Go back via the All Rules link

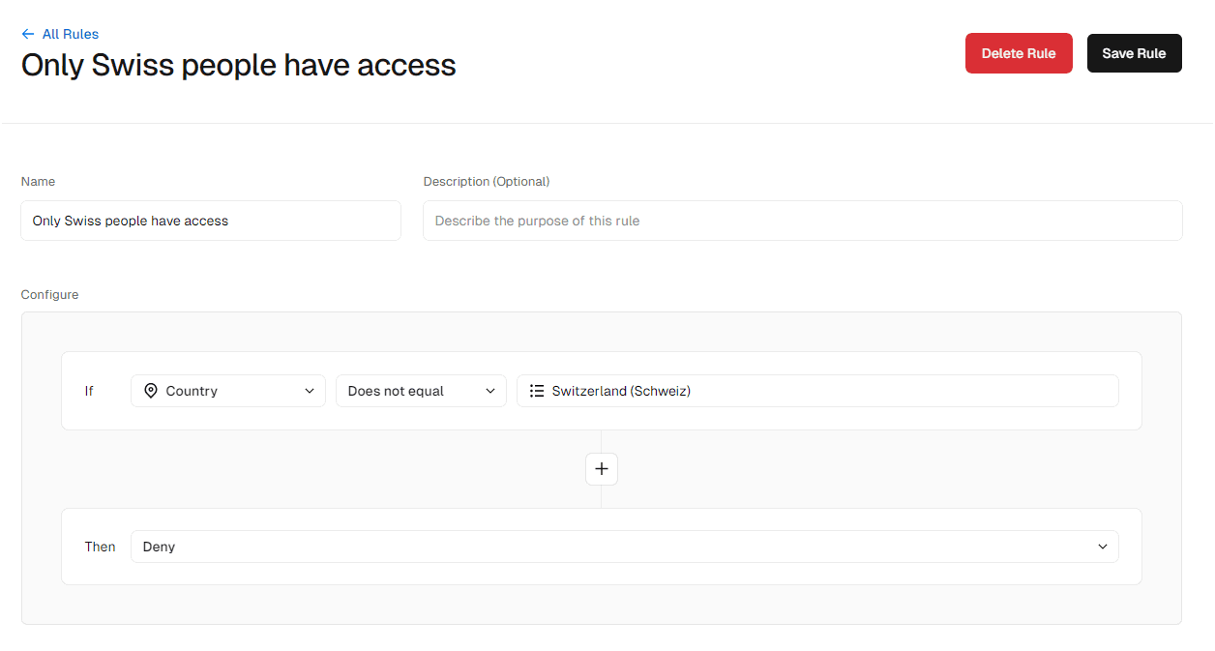tap(70, 34)
